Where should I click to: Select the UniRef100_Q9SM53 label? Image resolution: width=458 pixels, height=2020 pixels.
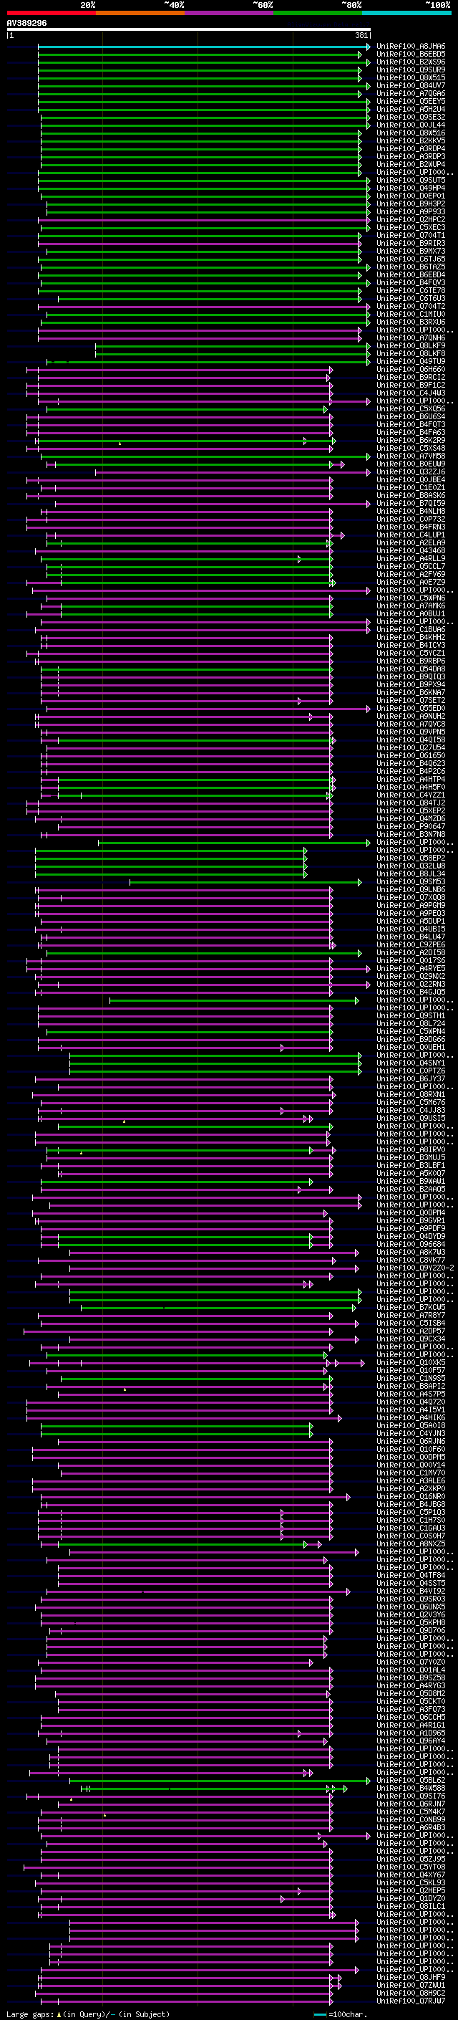coord(410,881)
